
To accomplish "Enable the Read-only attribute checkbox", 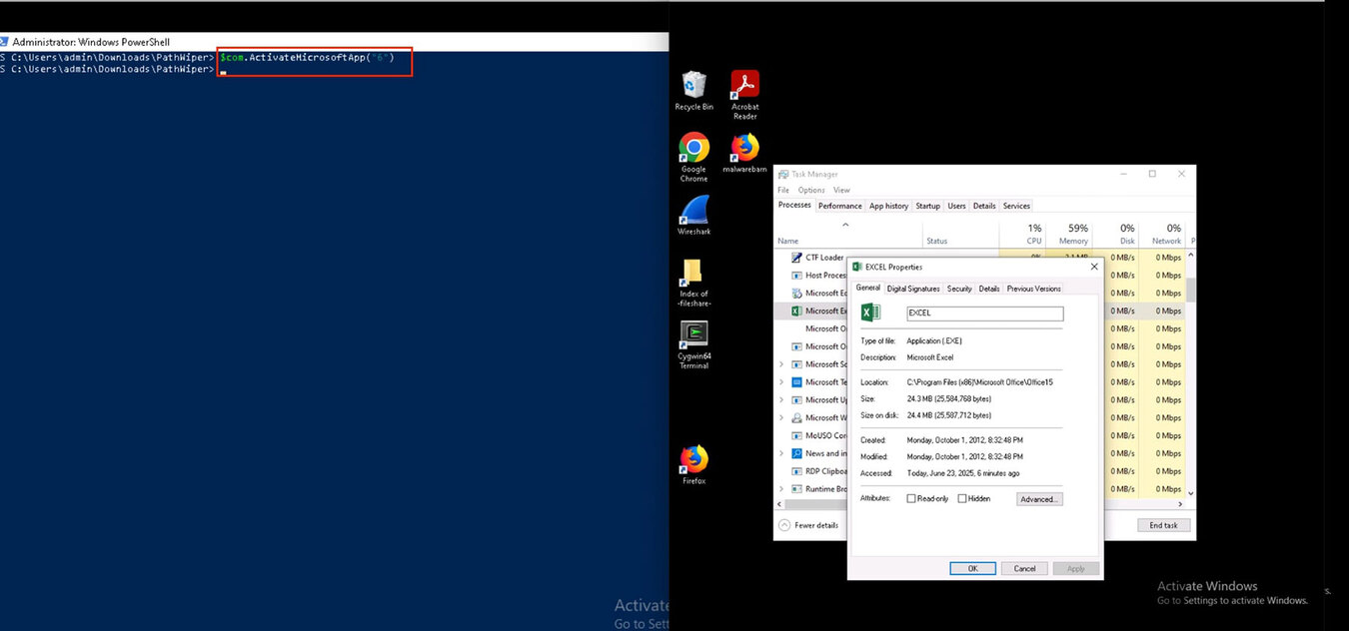I will click(911, 498).
